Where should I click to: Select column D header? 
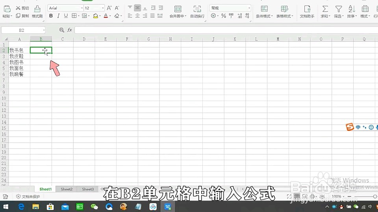coord(84,39)
